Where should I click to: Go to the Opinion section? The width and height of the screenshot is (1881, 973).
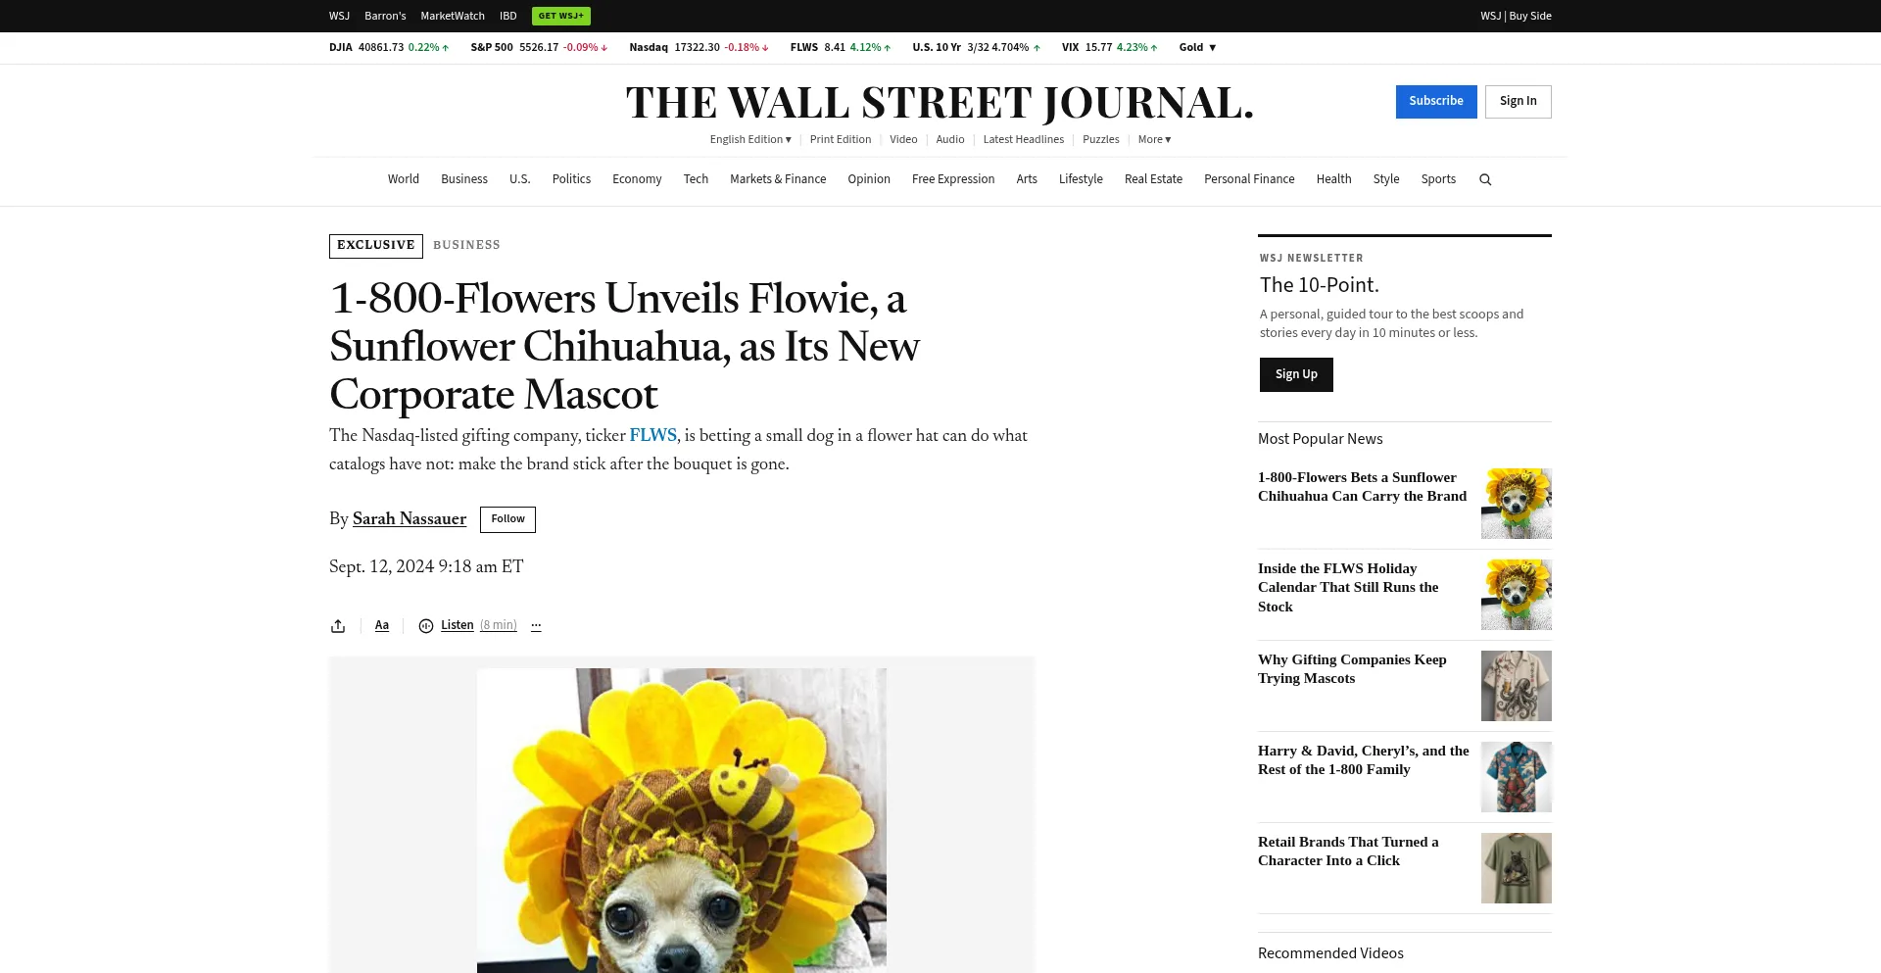869,179
